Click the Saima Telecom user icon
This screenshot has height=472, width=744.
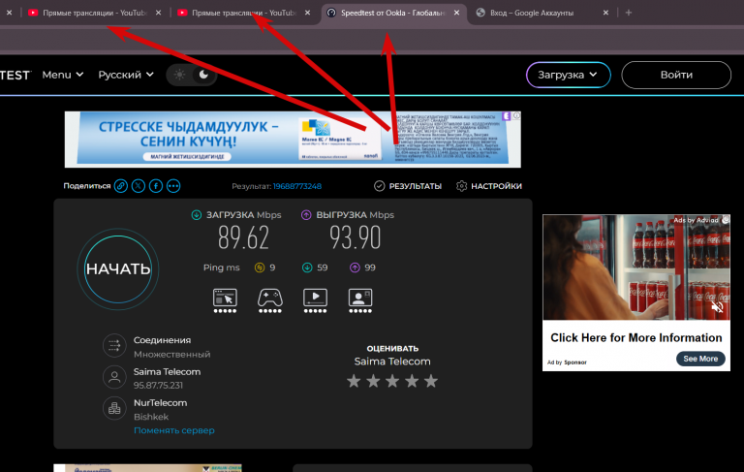pos(114,378)
